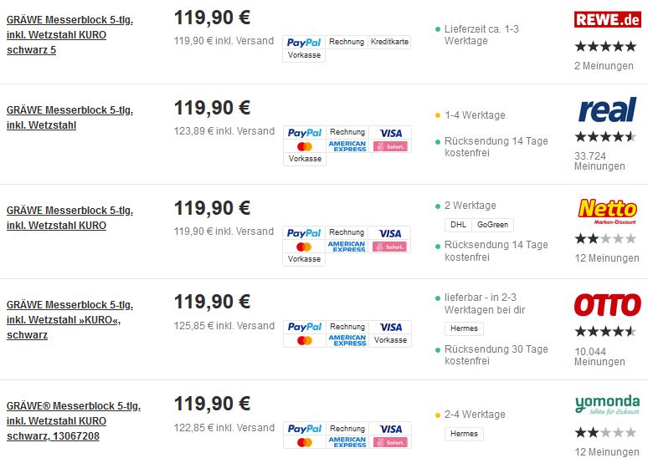Click the Sofort icon in yomonda offer

(x=390, y=442)
